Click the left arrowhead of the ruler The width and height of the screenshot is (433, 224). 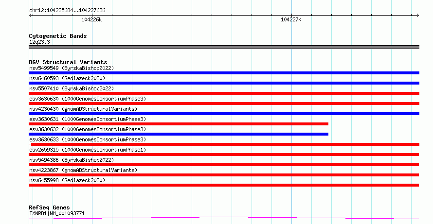pos(31,15)
